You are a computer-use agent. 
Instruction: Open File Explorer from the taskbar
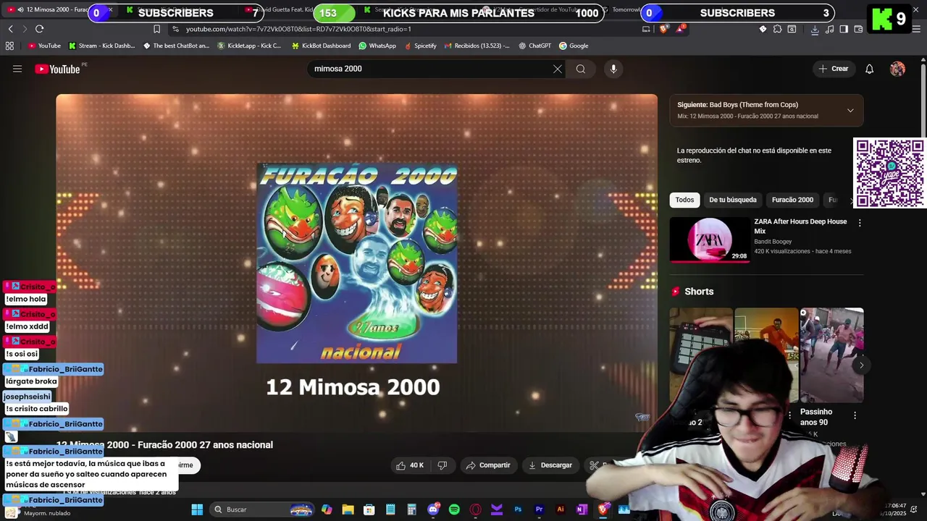pos(348,509)
